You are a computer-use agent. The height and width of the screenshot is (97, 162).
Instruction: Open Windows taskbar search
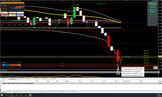[x=6, y=95]
